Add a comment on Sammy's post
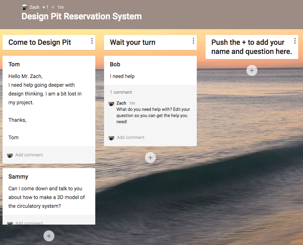303x245 pixels. click(x=29, y=223)
